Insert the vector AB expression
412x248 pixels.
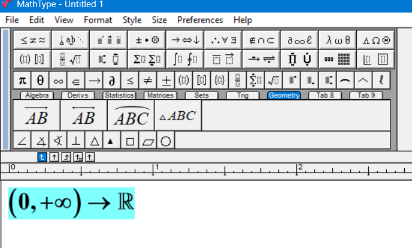click(x=37, y=115)
